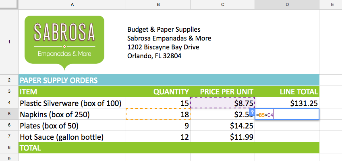The height and width of the screenshot is (161, 342).
Task: Click the $8.75 price cell
Action: point(223,103)
